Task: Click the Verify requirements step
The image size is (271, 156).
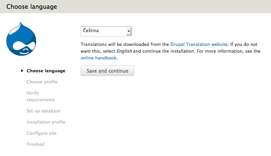Action: [40, 96]
